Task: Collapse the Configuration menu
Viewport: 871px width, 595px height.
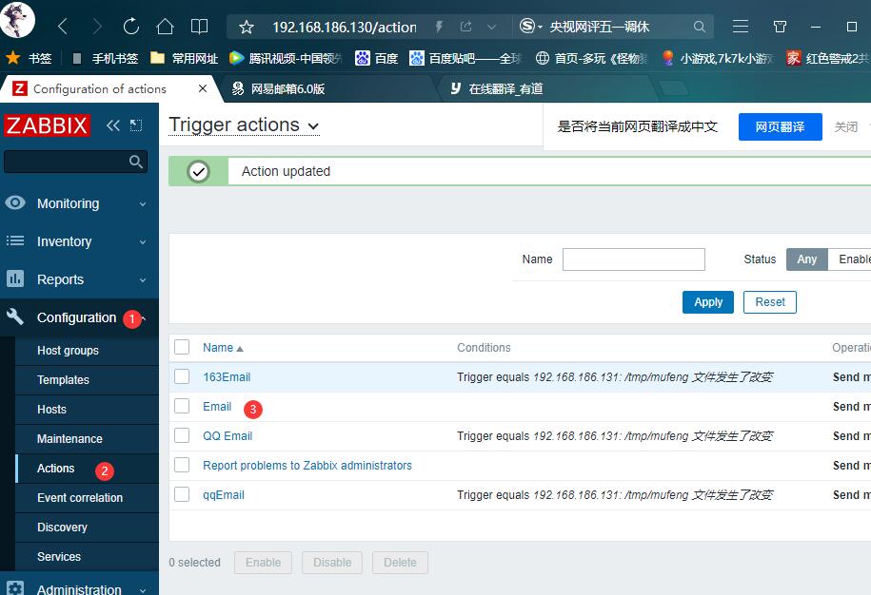Action: (x=79, y=317)
